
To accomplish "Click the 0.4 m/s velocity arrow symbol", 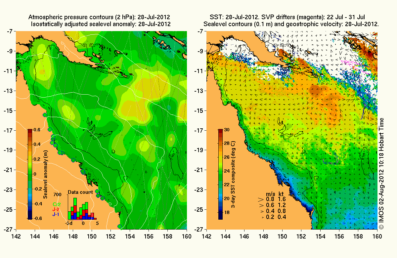I will click(x=262, y=211).
